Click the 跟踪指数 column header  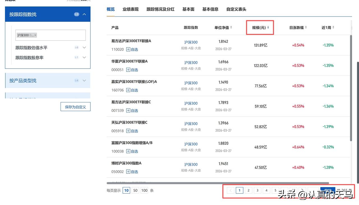click(191, 27)
